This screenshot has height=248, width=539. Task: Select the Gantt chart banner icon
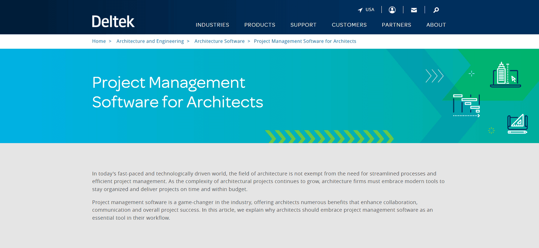click(x=466, y=105)
